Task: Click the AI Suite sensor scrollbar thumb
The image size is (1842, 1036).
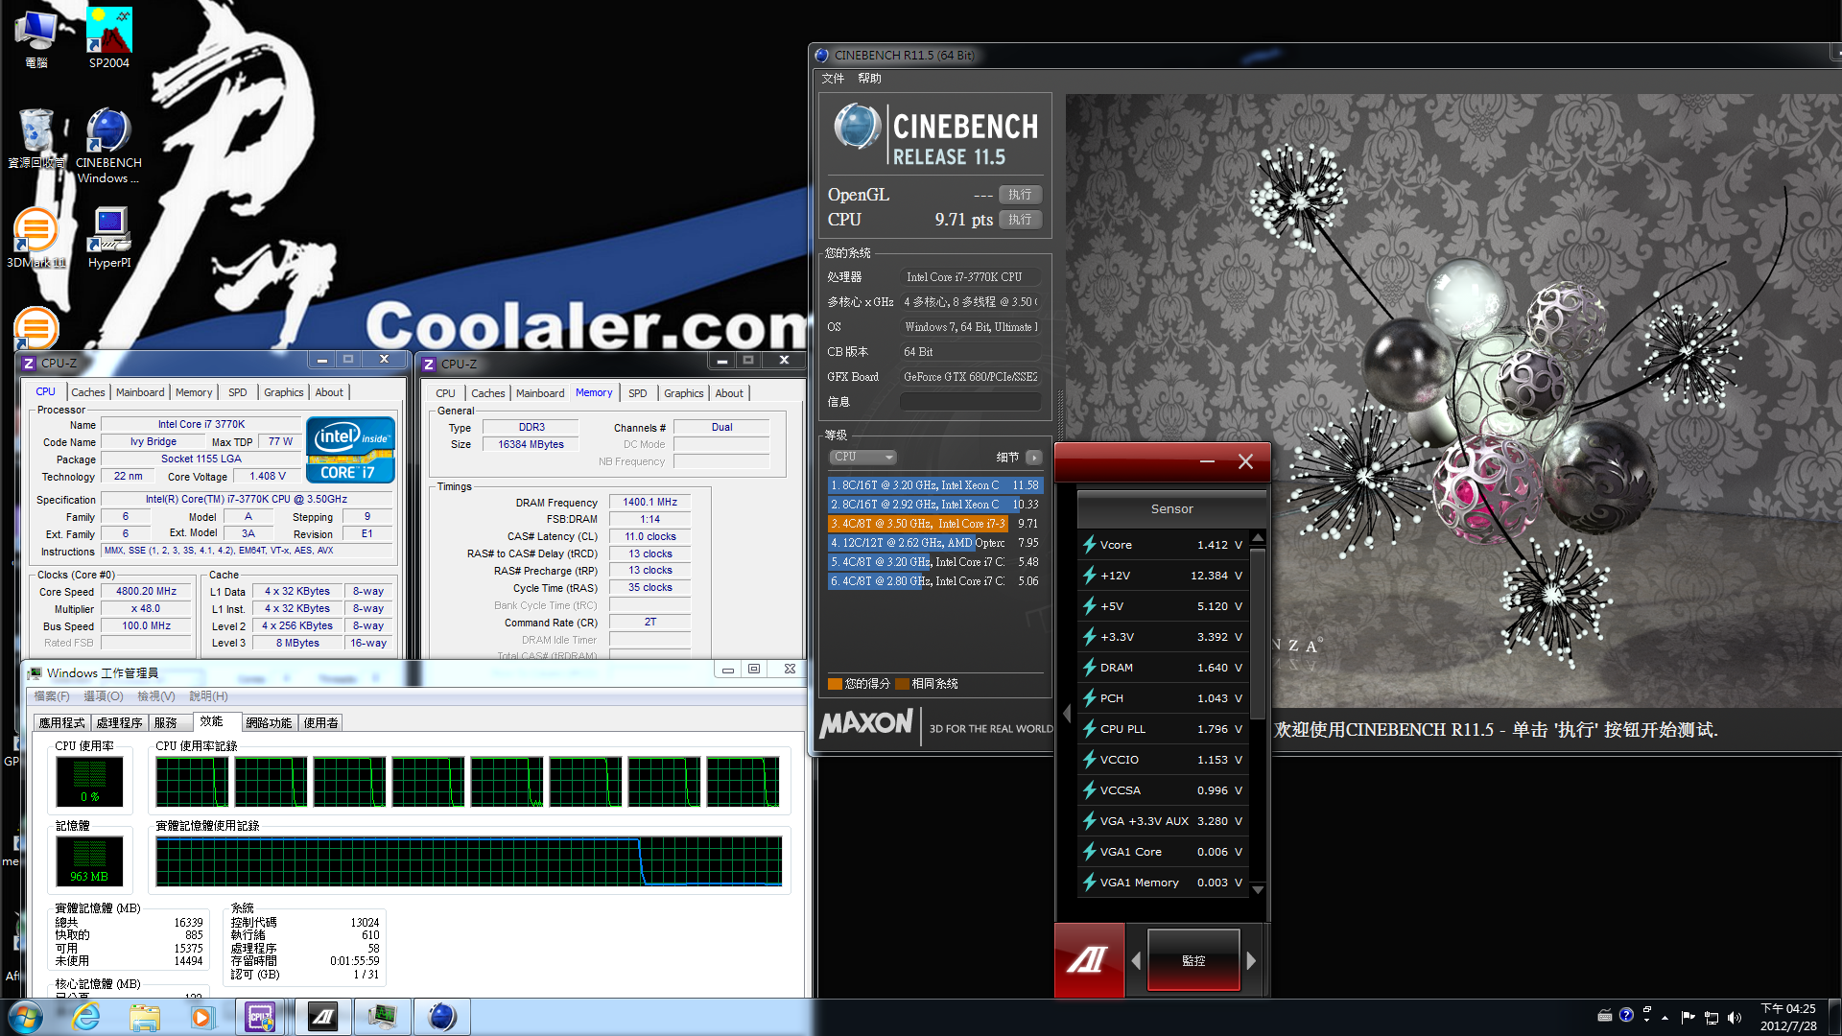Action: tap(1258, 632)
